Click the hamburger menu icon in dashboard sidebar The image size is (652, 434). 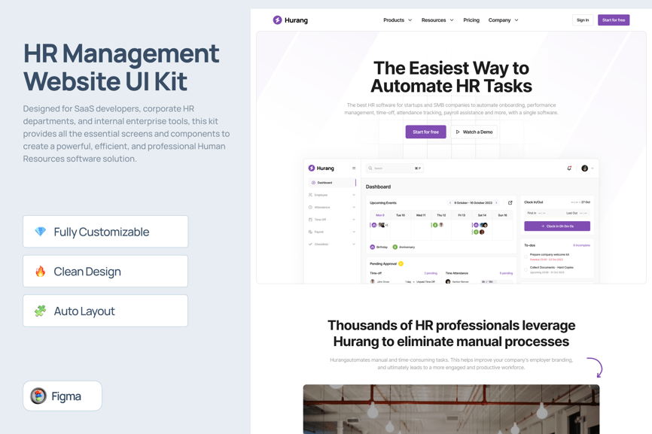pos(354,168)
